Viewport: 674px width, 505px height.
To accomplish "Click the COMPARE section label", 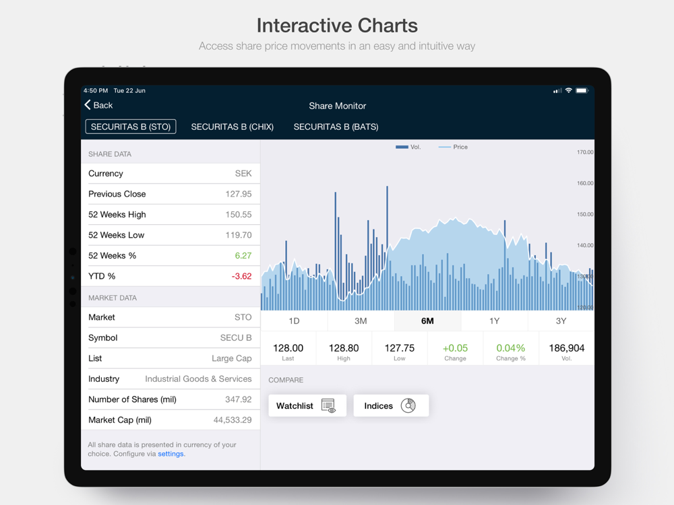I will (x=286, y=380).
